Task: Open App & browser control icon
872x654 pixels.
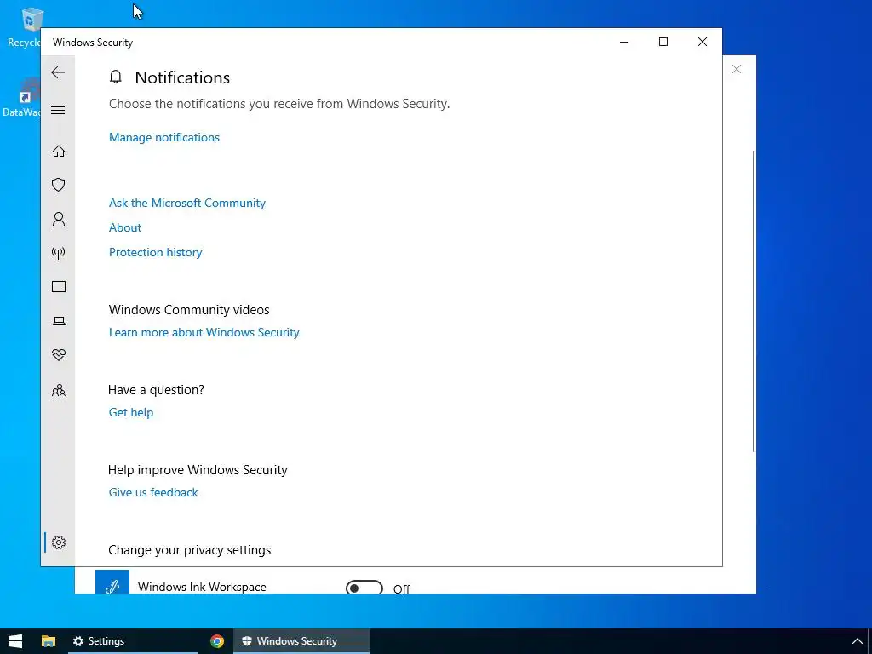Action: click(59, 286)
